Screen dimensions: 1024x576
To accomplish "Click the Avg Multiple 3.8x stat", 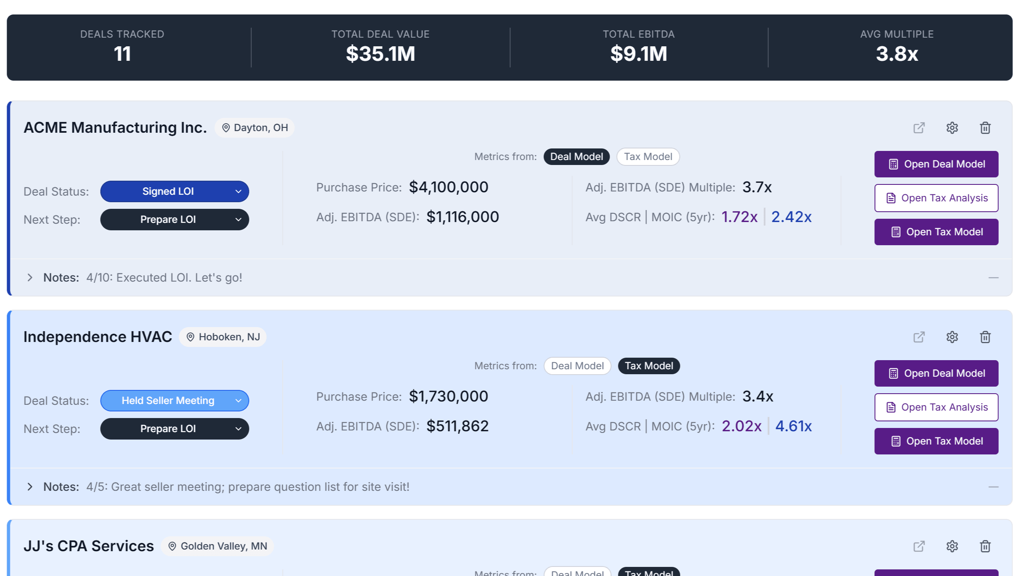I will pos(897,54).
